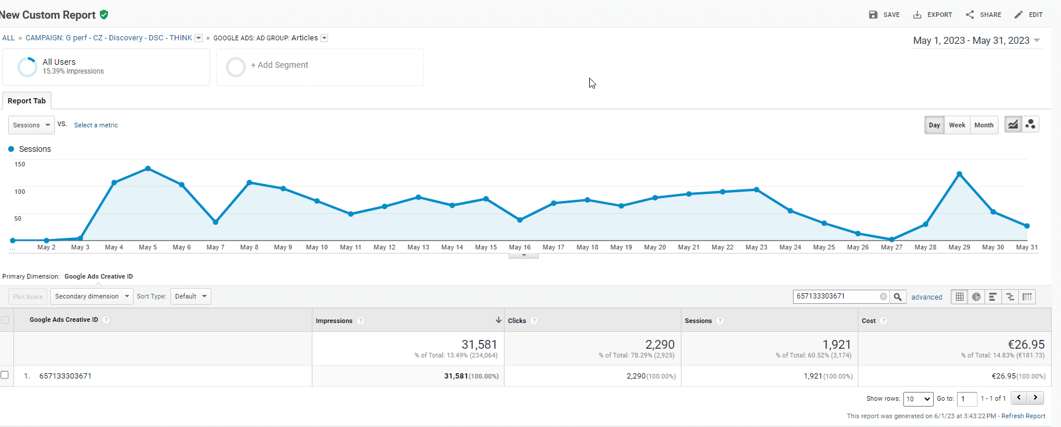The height and width of the screenshot is (427, 1061).
Task: Switch the chart to Day granularity
Action: pos(934,125)
